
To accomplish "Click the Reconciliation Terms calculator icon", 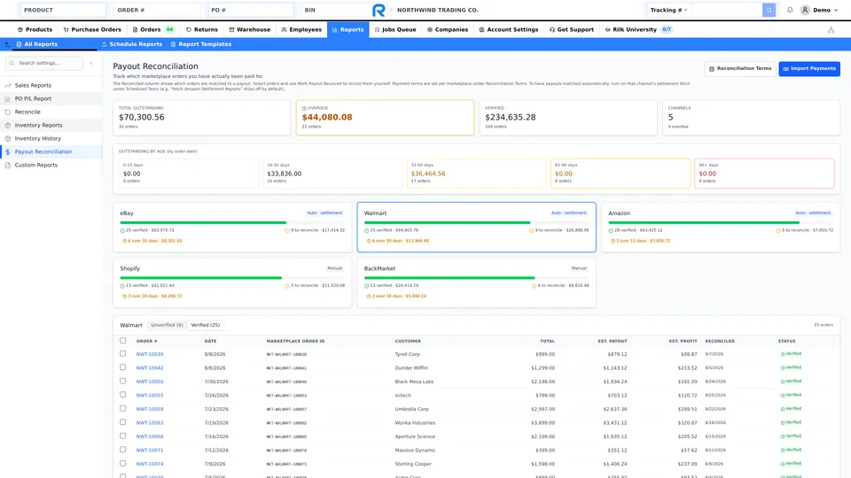I will coord(712,69).
